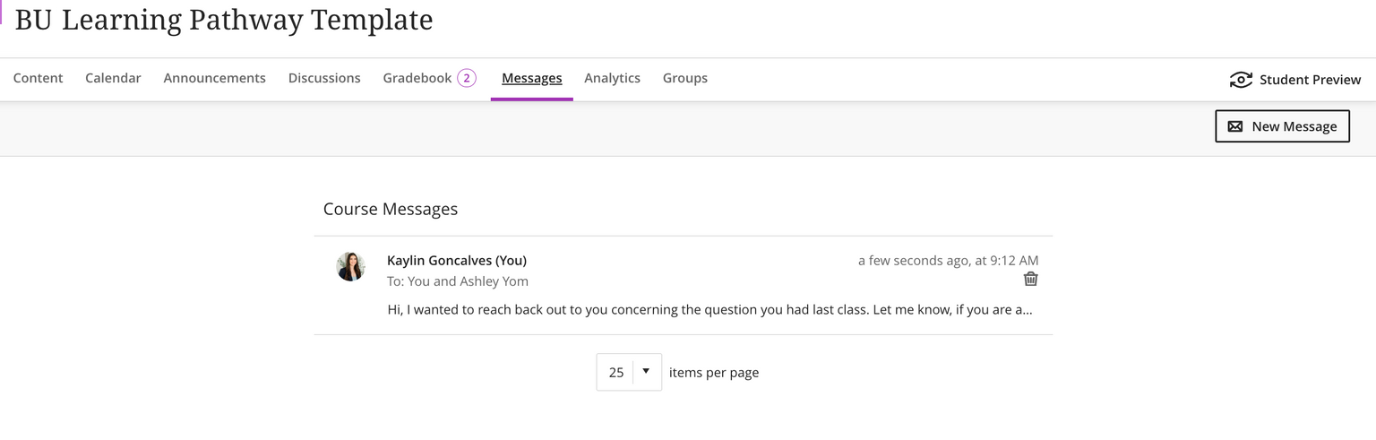The height and width of the screenshot is (440, 1376).
Task: Click the New Message button
Action: [1282, 126]
